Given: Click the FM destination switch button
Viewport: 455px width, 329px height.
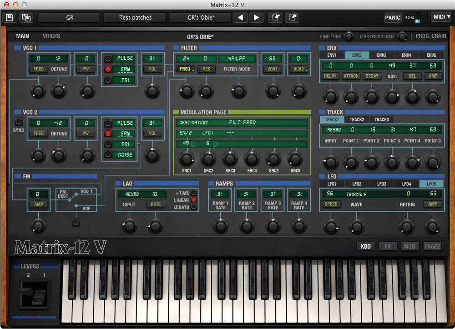Looking at the screenshot, I should tap(76, 223).
